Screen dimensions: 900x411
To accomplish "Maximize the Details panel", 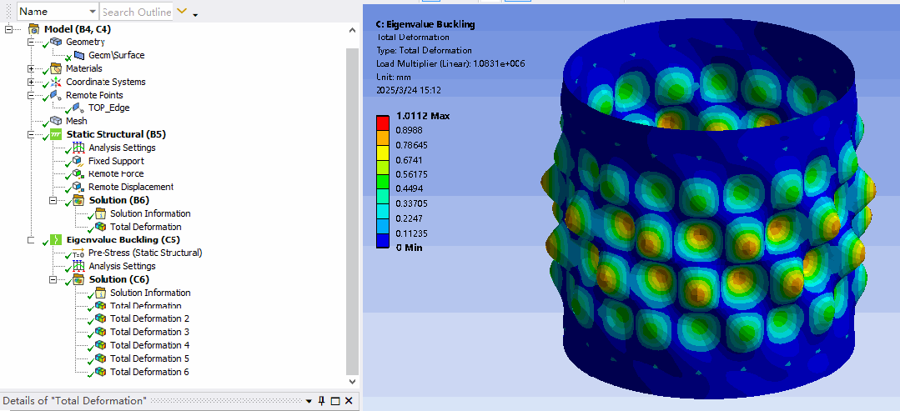I will pos(335,401).
